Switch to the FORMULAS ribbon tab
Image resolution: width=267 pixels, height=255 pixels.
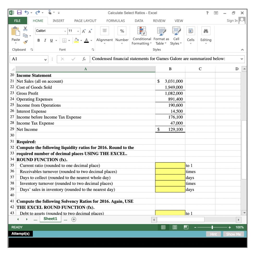point(115,21)
